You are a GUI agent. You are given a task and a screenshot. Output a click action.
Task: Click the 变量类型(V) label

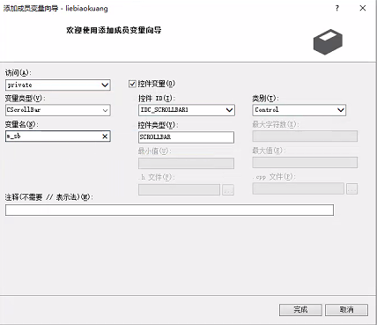(x=26, y=99)
